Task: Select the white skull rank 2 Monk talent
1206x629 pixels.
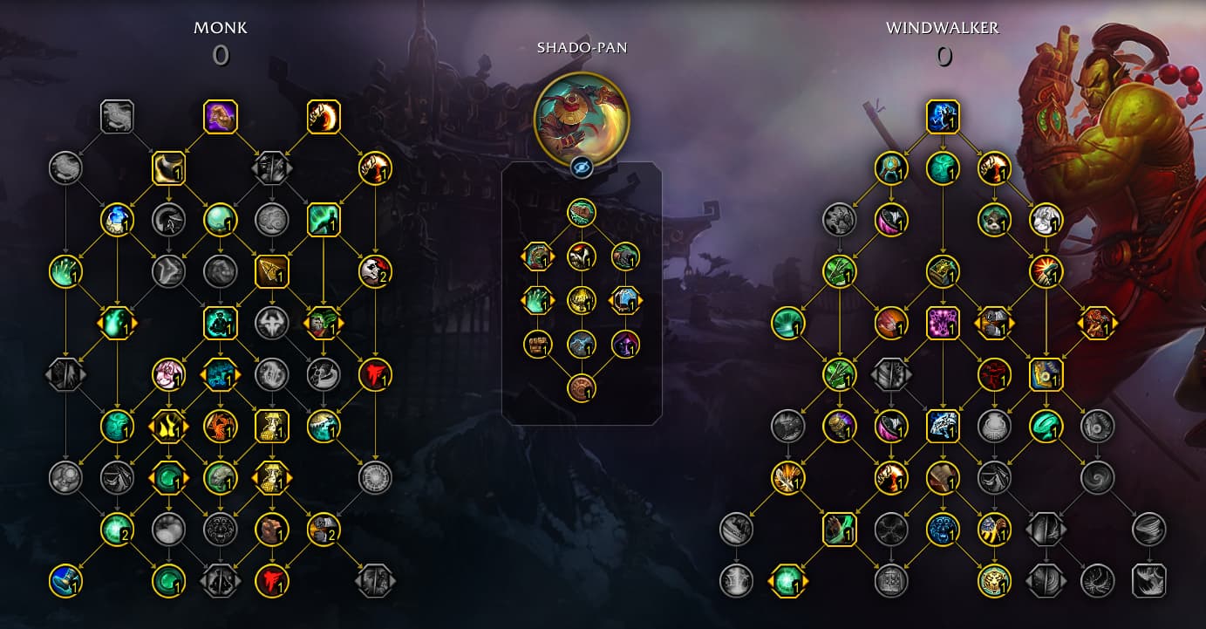Action: click(375, 271)
